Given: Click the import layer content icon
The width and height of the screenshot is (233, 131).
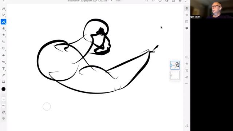Looking at the screenshot, I should 187,70.
